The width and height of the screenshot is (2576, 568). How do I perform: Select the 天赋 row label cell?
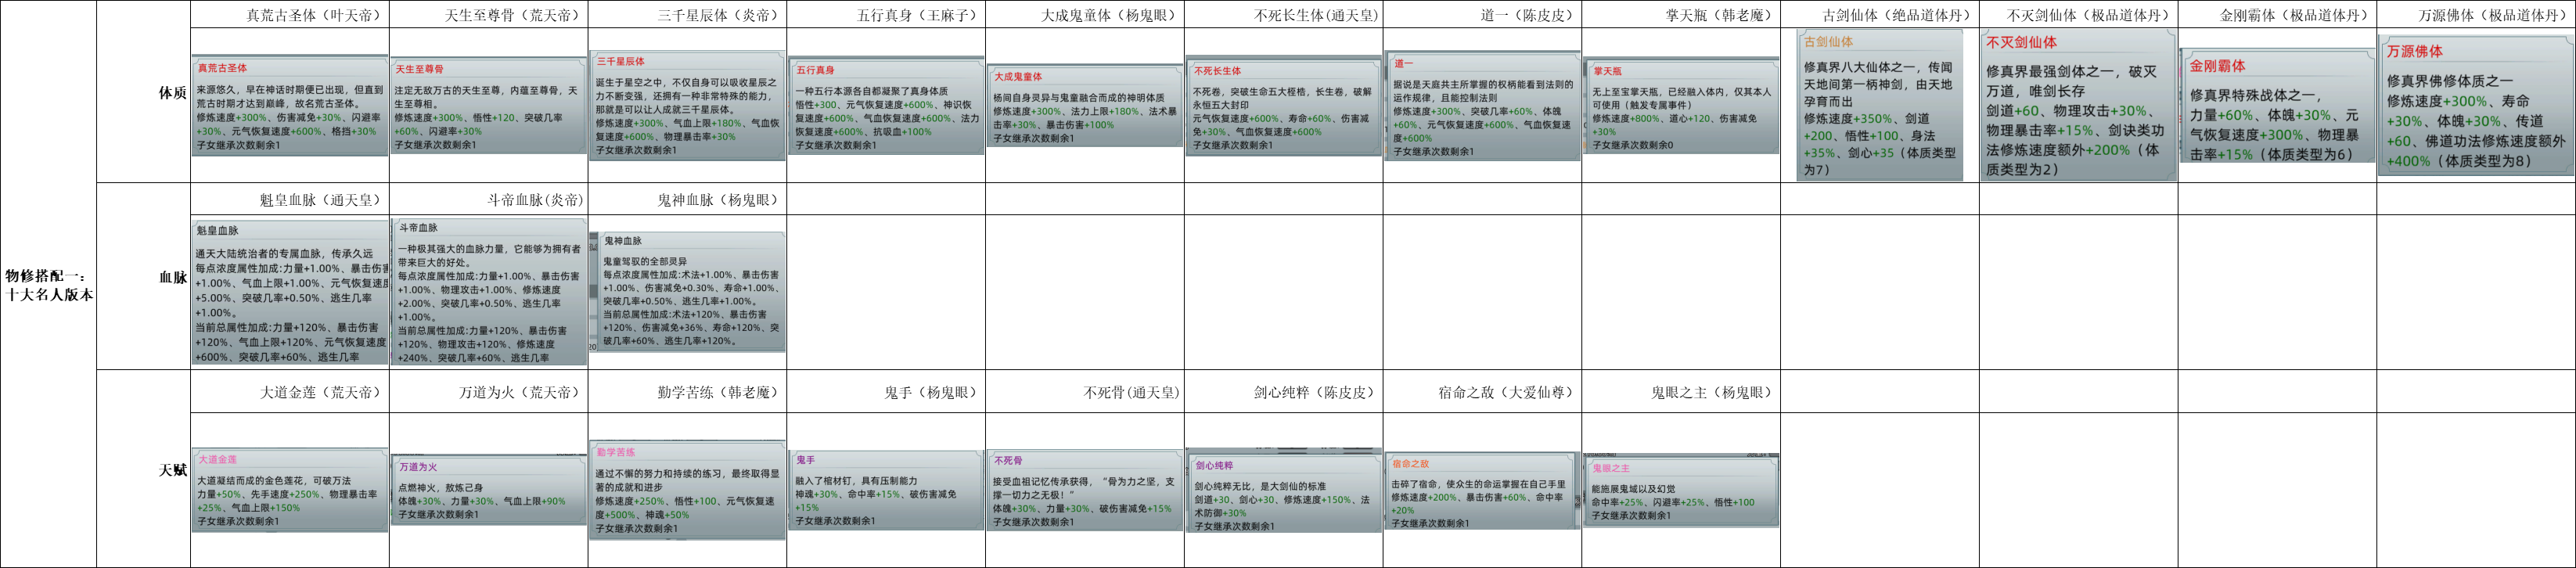[143, 469]
